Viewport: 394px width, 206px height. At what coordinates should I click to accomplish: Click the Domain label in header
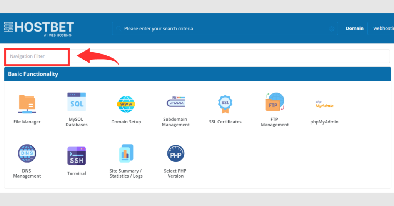(354, 28)
